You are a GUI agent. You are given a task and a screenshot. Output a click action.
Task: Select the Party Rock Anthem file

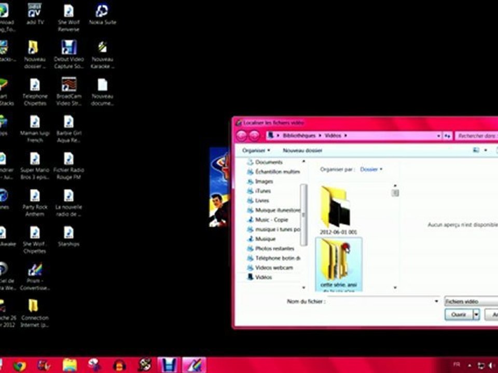[x=35, y=203]
